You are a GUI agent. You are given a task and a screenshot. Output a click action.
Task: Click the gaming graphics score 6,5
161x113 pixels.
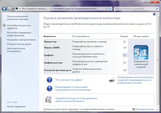pyautogui.click(x=125, y=63)
